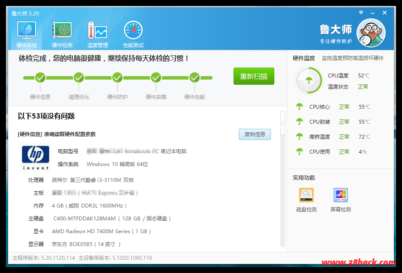Click the green 重新扫描 rescan button
Viewport: 402px width, 273px height.
click(x=254, y=76)
